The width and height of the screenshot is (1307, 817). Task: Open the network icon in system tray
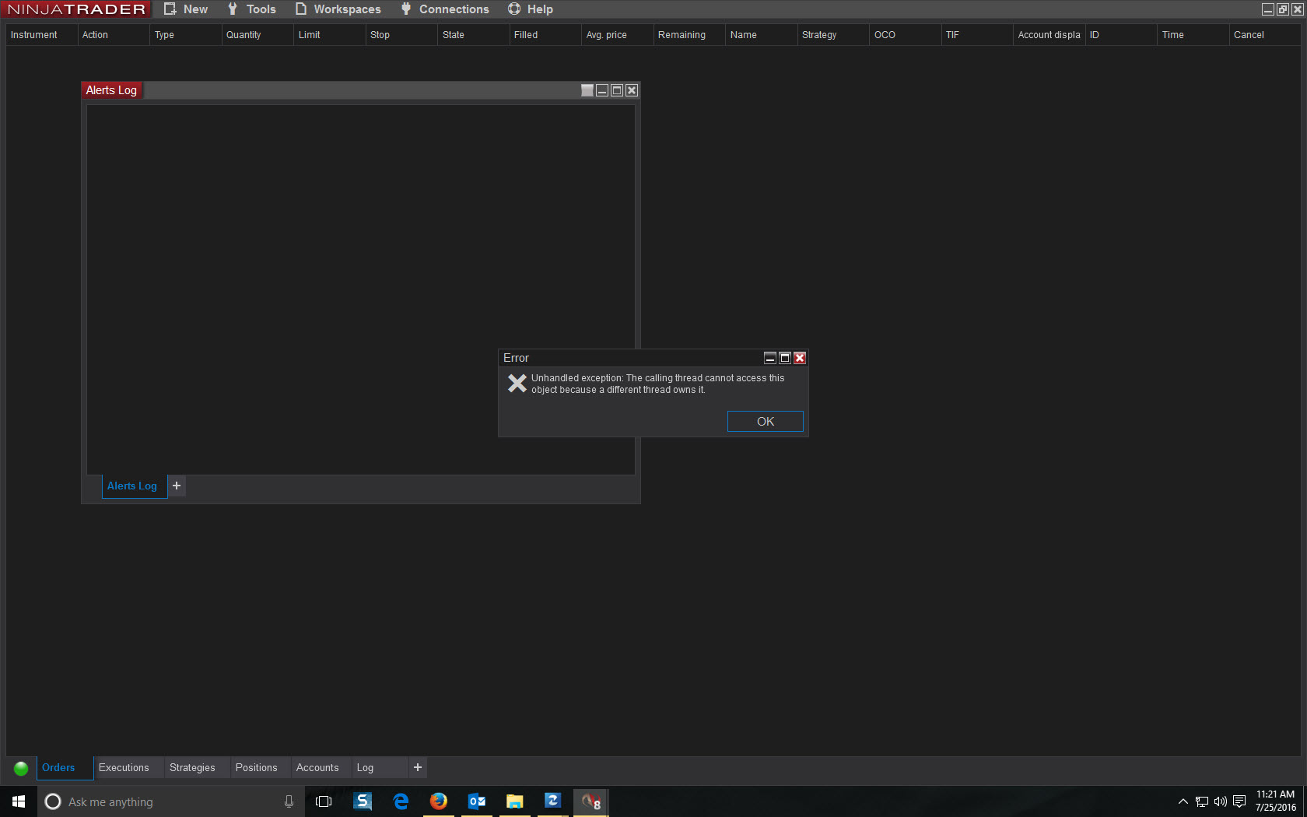(x=1201, y=801)
